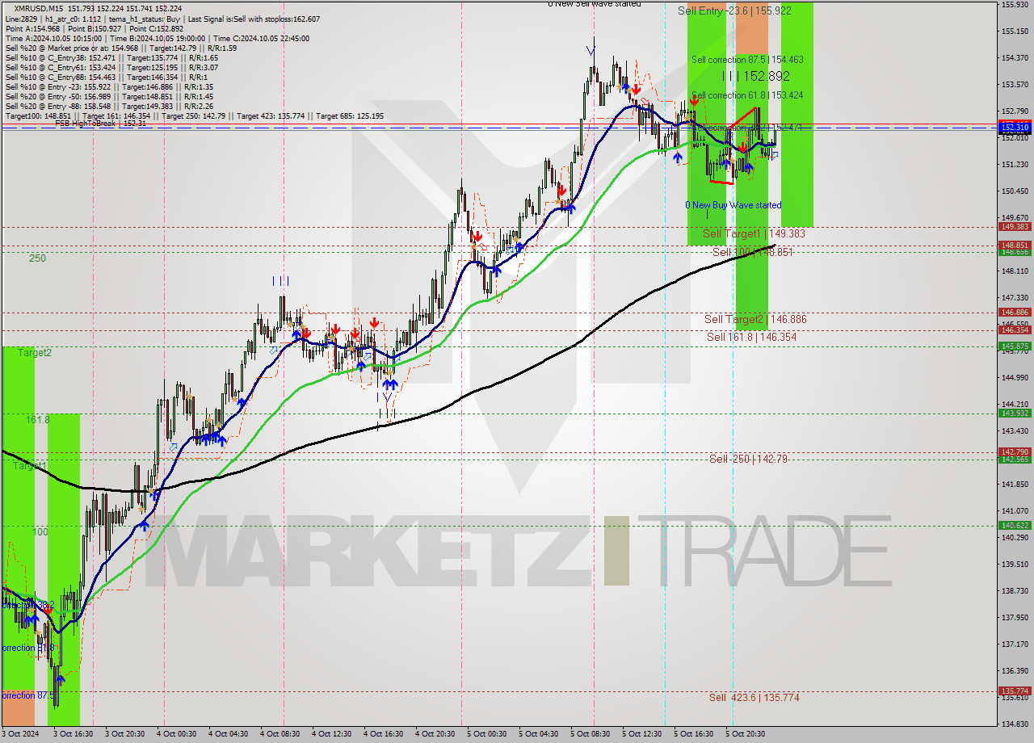Select the red 149.383 price tag on axis
Viewport: 1034px width, 743px height.
(1015, 227)
